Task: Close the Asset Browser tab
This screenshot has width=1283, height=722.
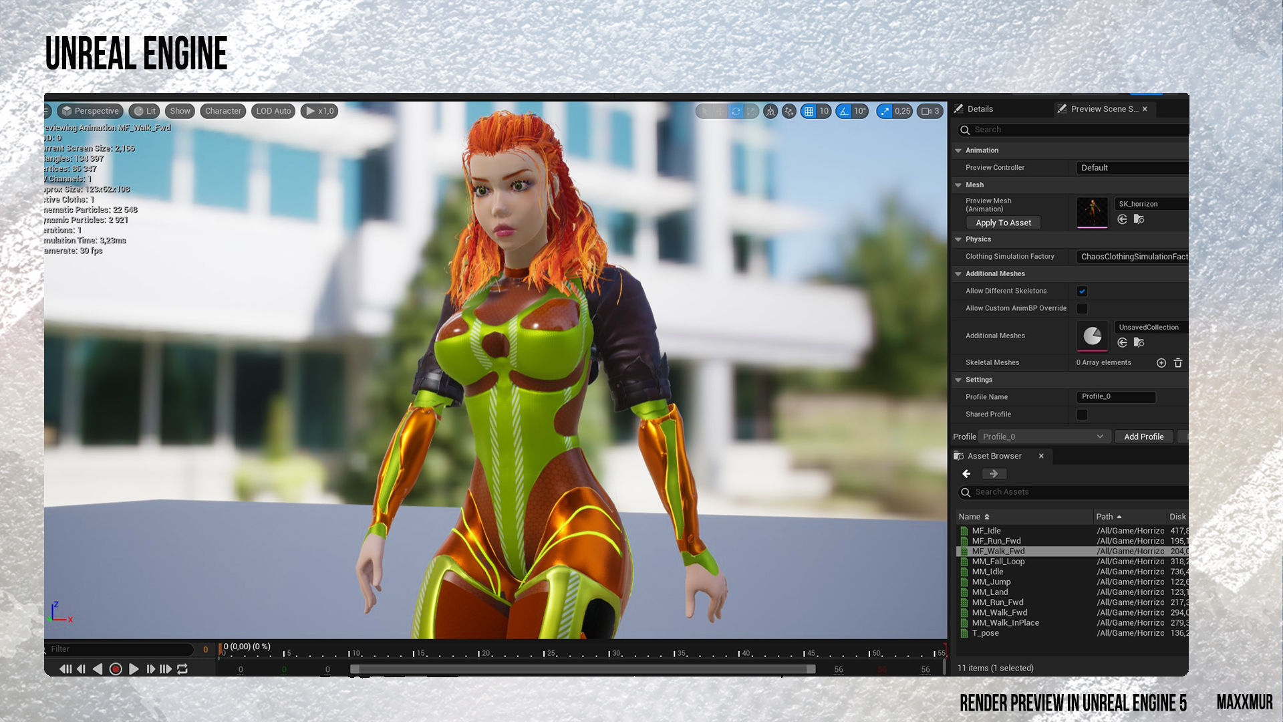Action: [x=1041, y=456]
